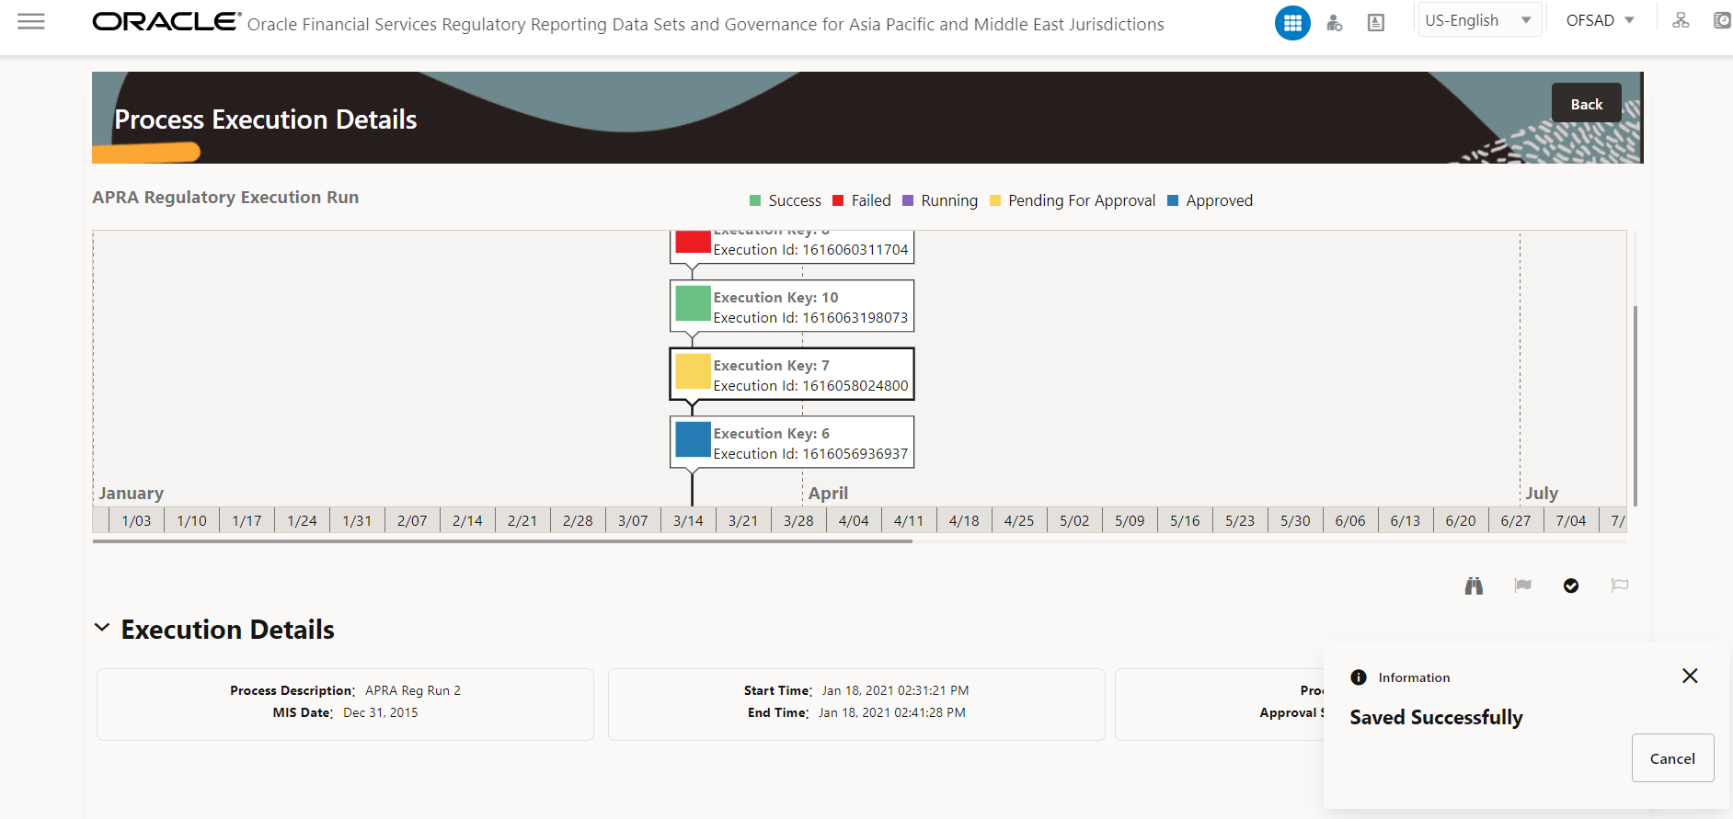The image size is (1733, 819).
Task: Click the administration user icon in header
Action: (1335, 23)
